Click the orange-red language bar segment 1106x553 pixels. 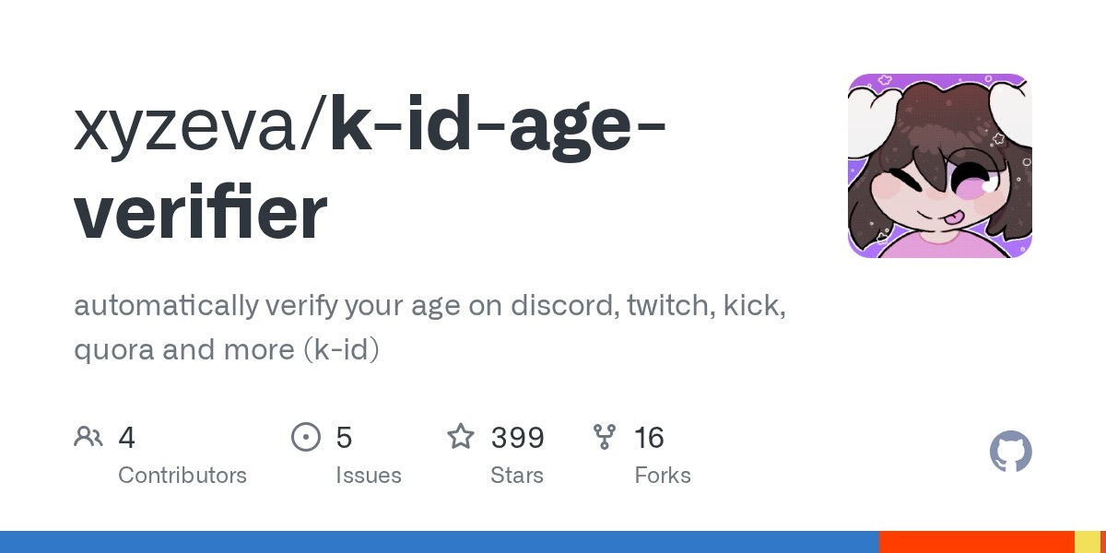(977, 542)
